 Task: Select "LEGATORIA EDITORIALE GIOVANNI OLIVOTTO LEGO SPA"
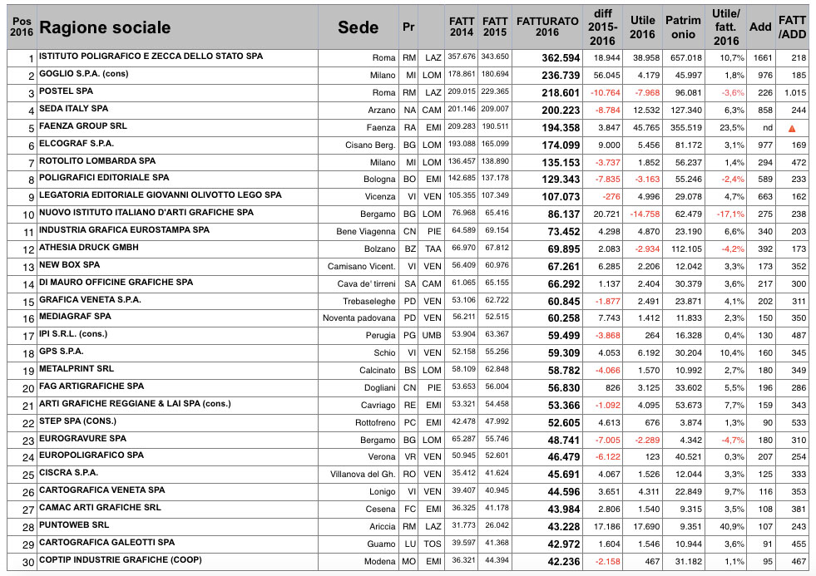pyautogui.click(x=161, y=195)
